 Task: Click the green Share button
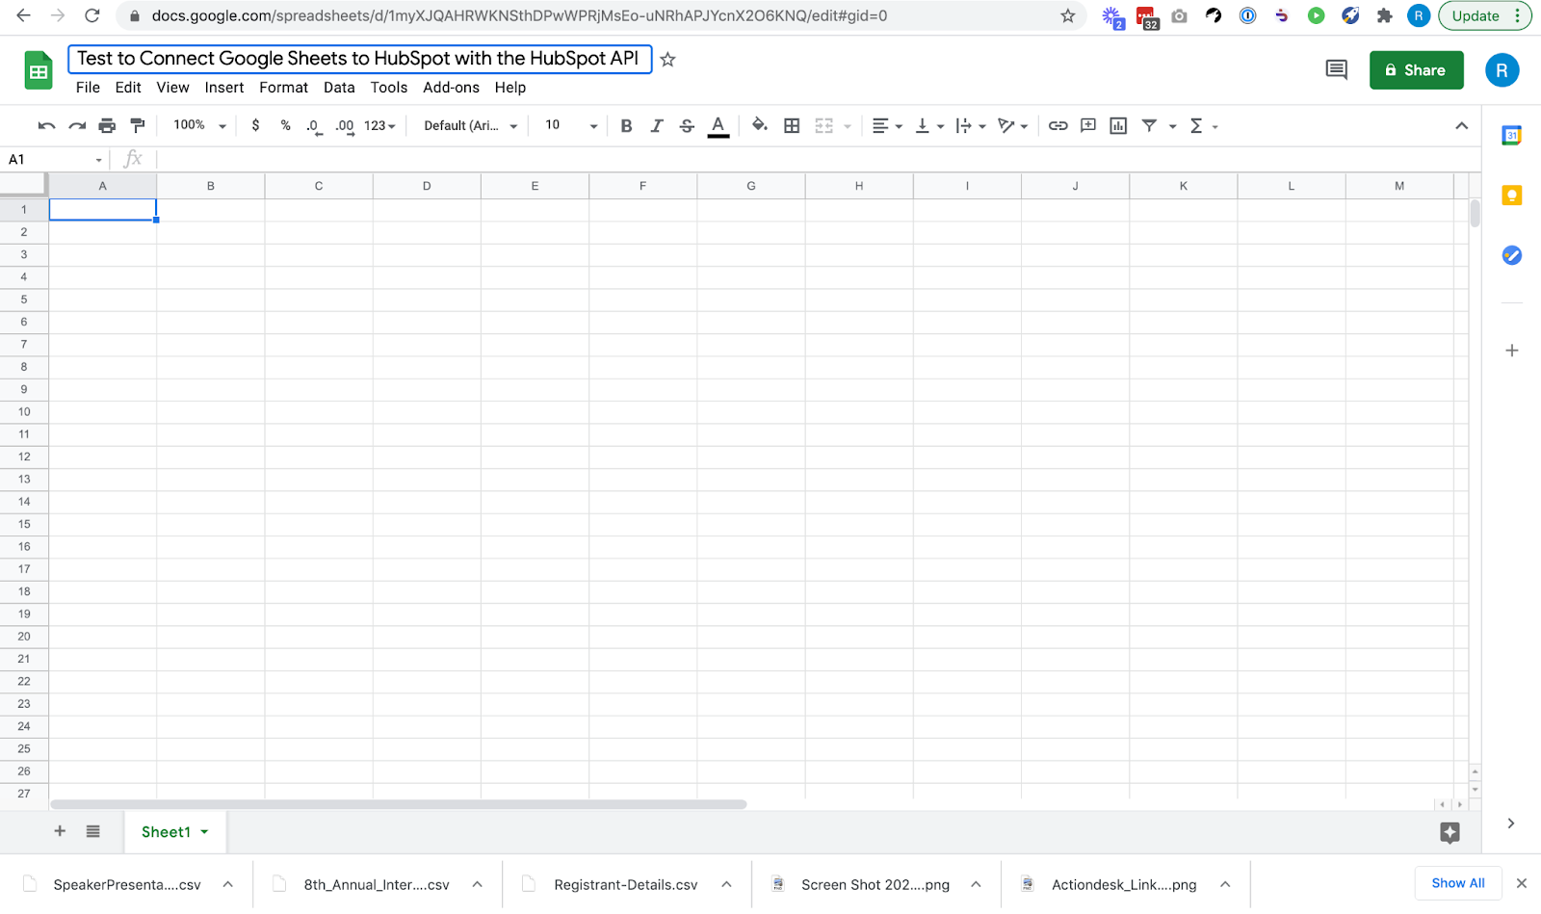[1416, 70]
